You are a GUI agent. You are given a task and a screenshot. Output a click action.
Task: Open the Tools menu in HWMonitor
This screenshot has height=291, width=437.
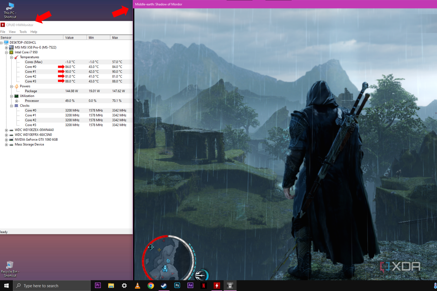tap(23, 32)
